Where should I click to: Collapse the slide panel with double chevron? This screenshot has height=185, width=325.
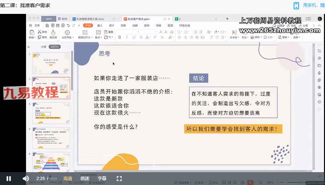[29, 47]
